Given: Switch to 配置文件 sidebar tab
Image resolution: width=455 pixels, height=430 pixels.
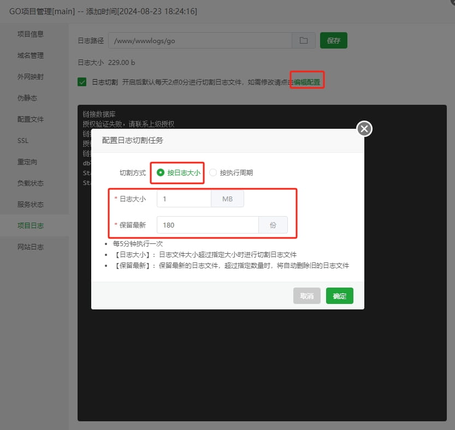Looking at the screenshot, I should 31,120.
